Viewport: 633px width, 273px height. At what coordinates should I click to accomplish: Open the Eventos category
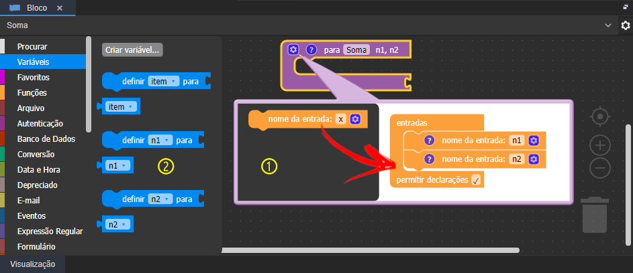43,216
